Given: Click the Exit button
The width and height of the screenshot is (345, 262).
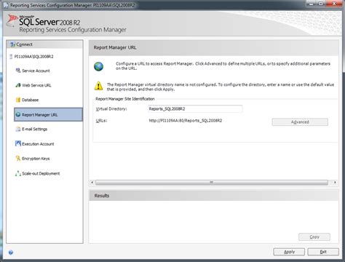Looking at the screenshot, I should [x=323, y=252].
